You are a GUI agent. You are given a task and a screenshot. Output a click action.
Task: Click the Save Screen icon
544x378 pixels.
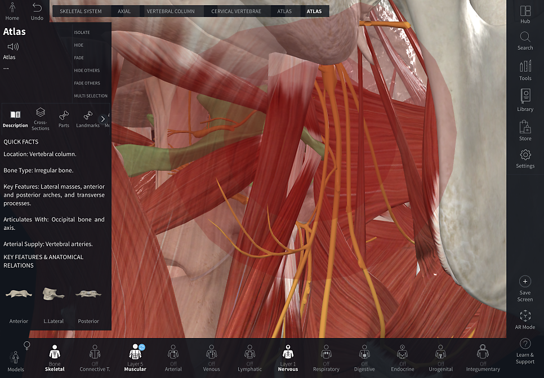[x=525, y=289]
